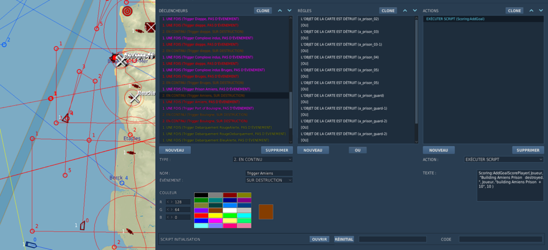Decrease the G color value
Viewport: 548px width, 250px height.
point(167,209)
